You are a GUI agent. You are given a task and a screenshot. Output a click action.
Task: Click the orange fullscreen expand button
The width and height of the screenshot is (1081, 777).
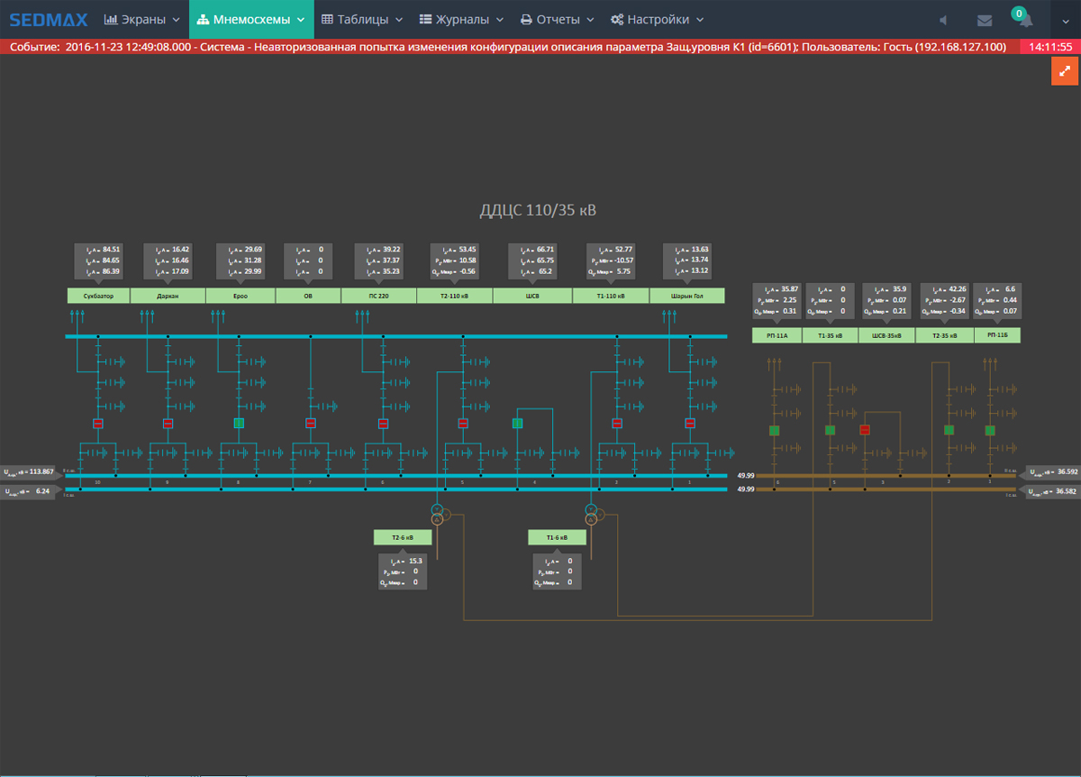coord(1064,71)
